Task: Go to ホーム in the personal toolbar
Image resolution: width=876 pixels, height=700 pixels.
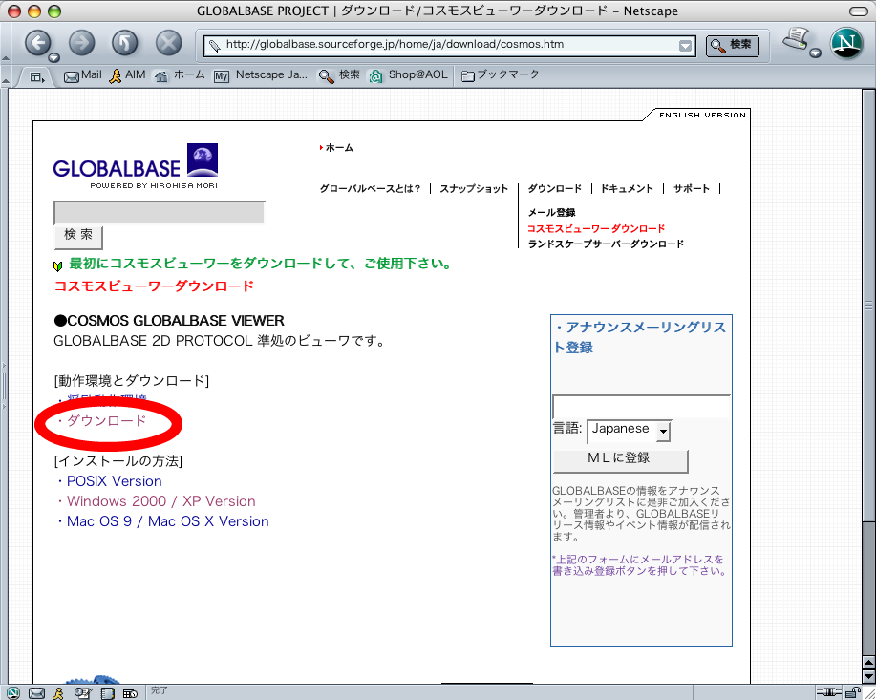Action: (x=180, y=75)
